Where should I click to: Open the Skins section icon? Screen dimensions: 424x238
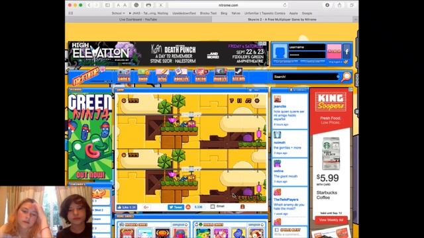point(201,75)
